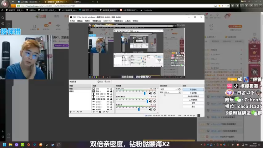
Task: Open OBS 场景集合(S) menu
Action: click(119, 21)
